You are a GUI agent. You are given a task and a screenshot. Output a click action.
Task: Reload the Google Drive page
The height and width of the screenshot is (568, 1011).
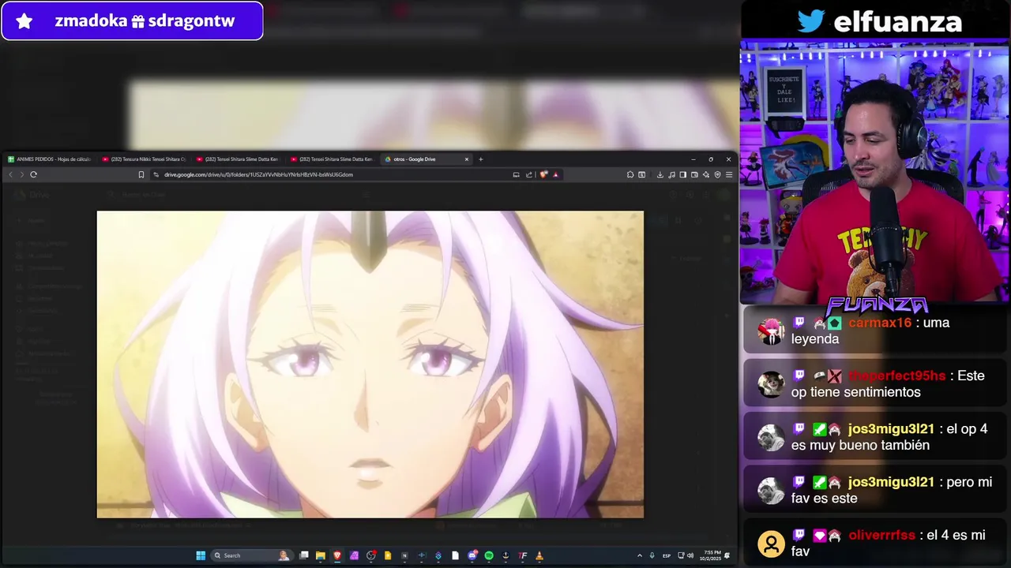click(x=33, y=174)
